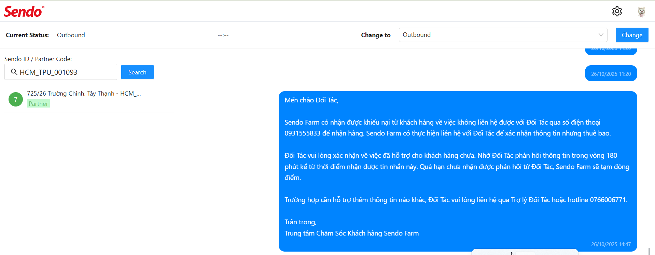Click the Change button
655x255 pixels.
coord(632,35)
